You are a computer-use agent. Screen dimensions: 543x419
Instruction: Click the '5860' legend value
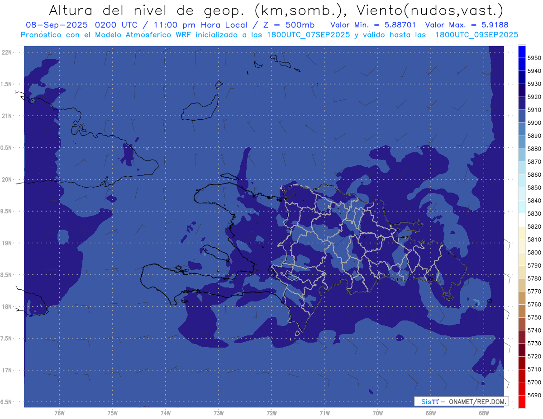tap(534, 174)
